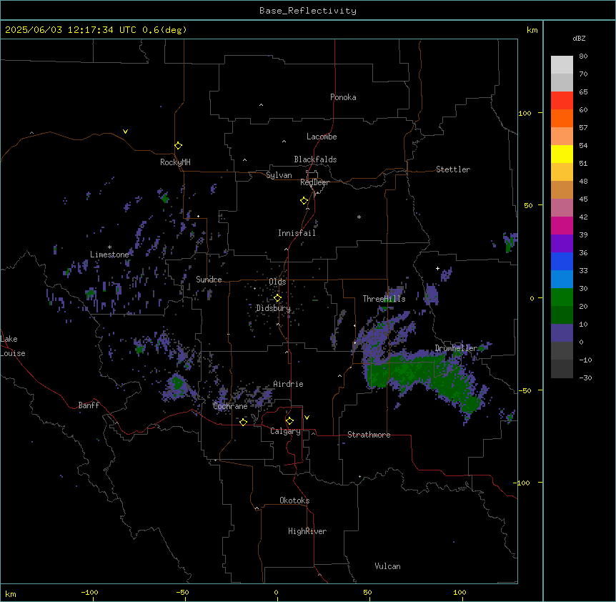This screenshot has height=602, width=616.
Task: Click the Stettler label
Action: 453,169
